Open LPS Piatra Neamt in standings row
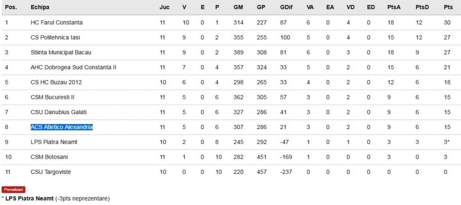Viewport: 461px width, 205px height. tap(54, 142)
